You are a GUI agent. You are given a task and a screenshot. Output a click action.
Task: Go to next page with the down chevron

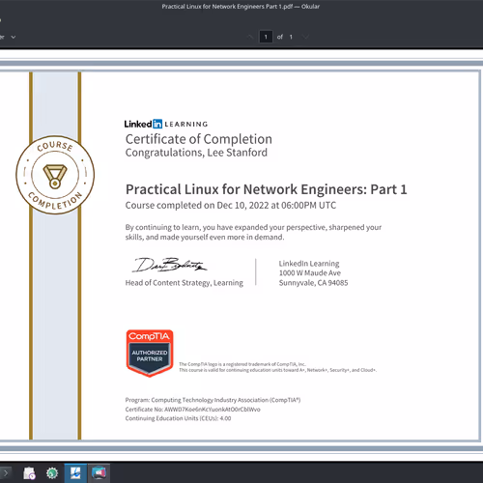[305, 37]
